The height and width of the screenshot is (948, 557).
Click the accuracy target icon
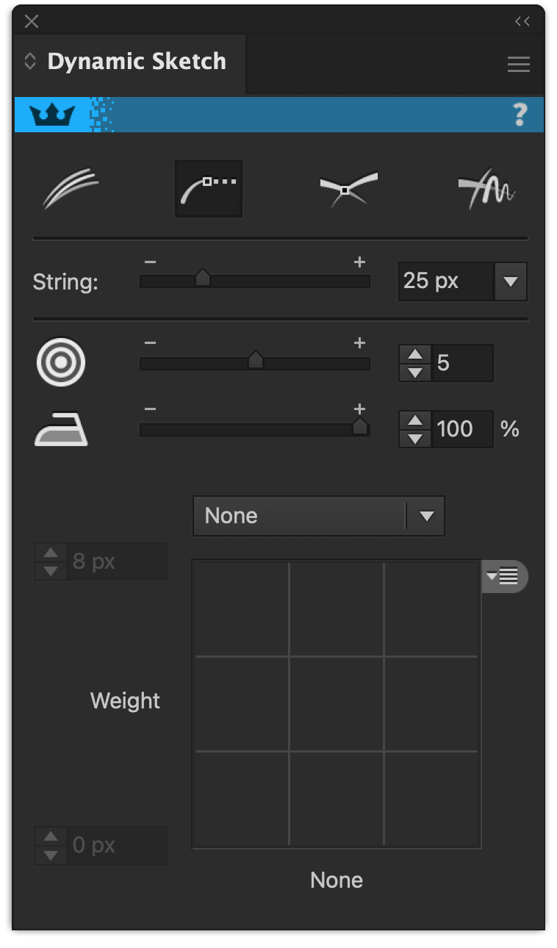pyautogui.click(x=61, y=362)
